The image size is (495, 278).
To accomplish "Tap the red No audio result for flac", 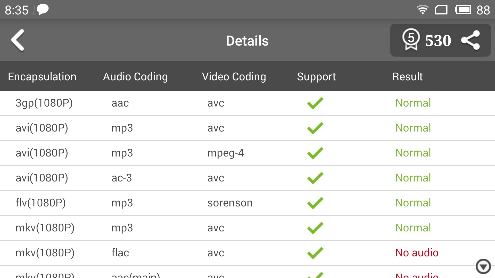I will pos(417,253).
